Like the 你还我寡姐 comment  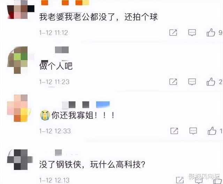click(x=212, y=131)
